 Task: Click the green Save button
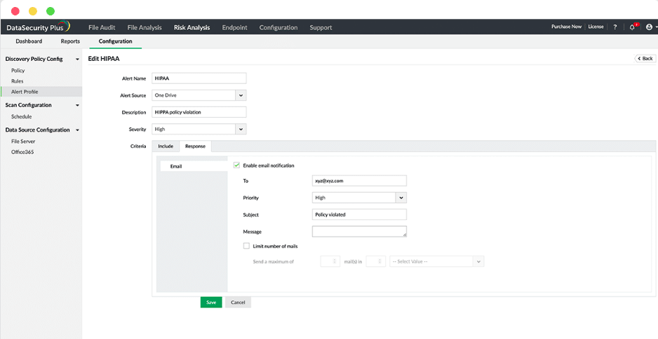pos(211,302)
